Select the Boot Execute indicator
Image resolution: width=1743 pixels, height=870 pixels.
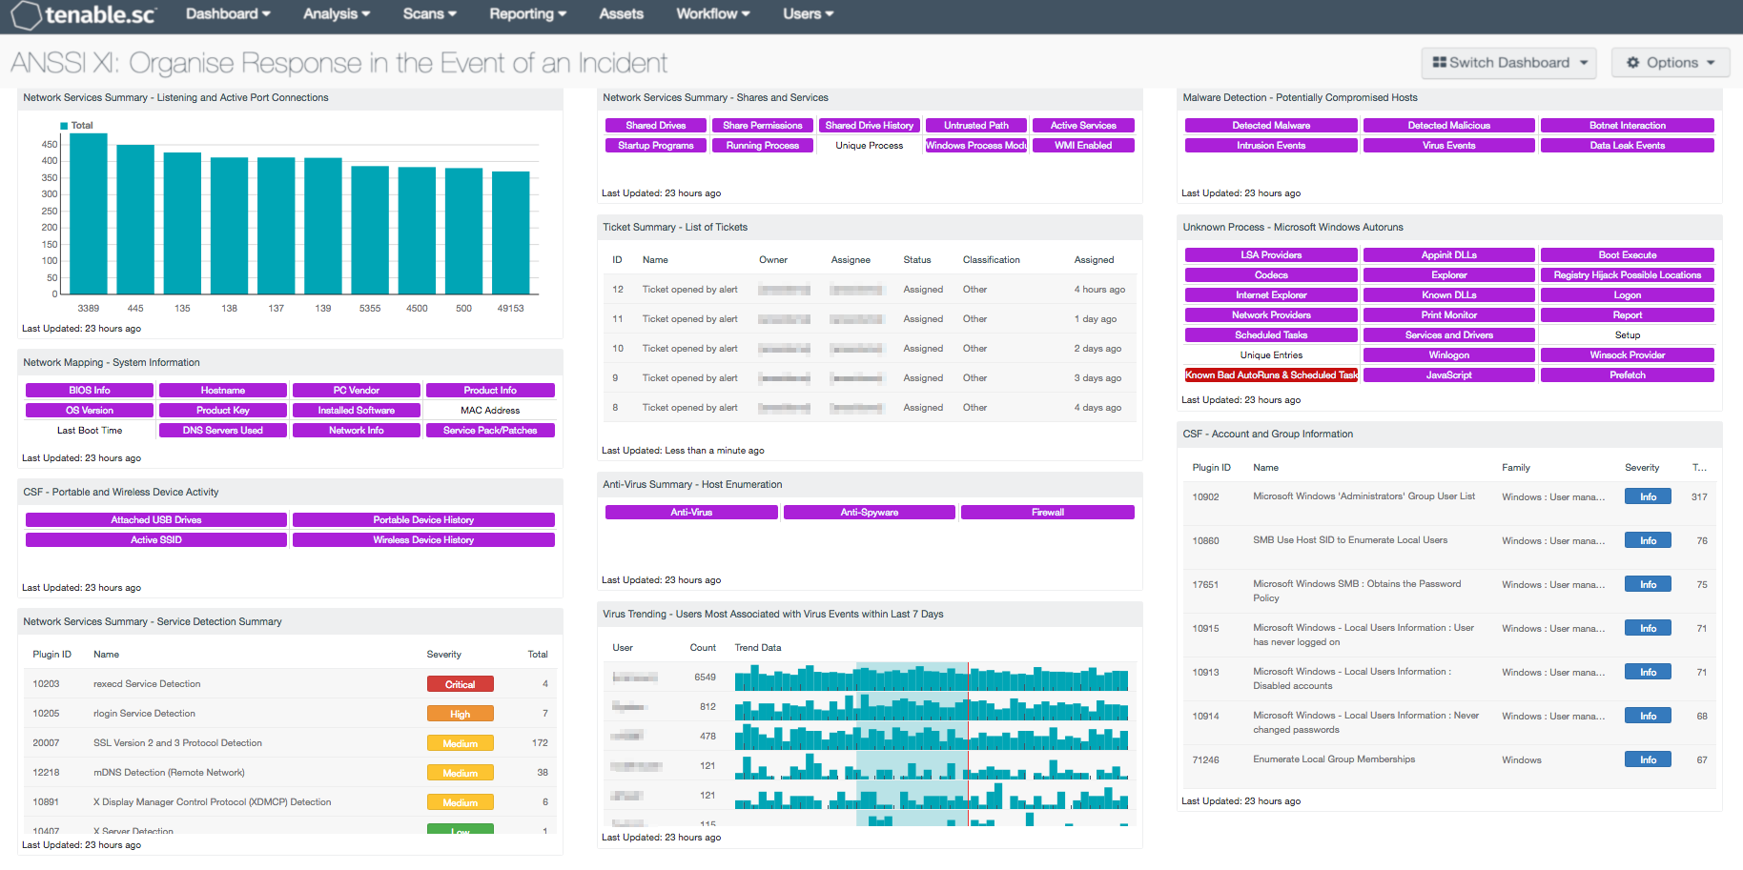click(1628, 255)
